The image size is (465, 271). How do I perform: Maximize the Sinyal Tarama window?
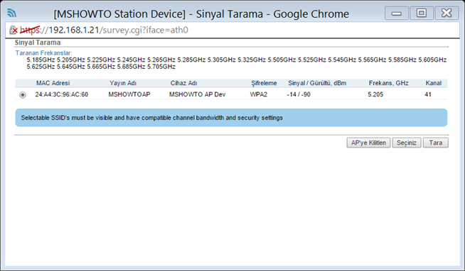click(422, 13)
